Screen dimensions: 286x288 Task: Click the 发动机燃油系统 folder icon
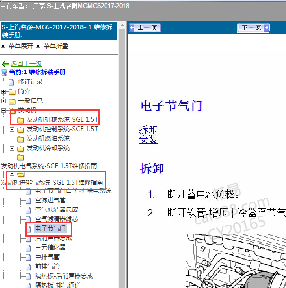pyautogui.click(x=20, y=139)
